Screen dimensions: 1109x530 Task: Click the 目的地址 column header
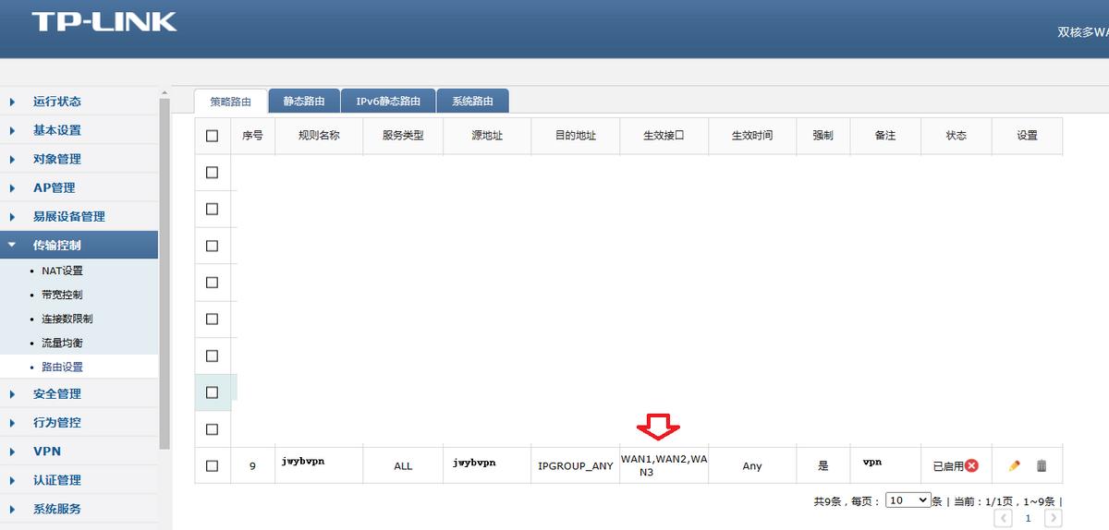point(575,136)
